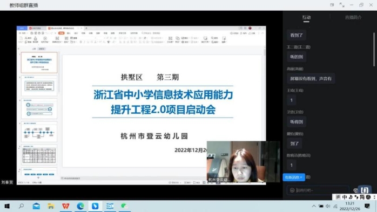Switch to the 互动 tab
377x212 pixels.
coord(306,17)
